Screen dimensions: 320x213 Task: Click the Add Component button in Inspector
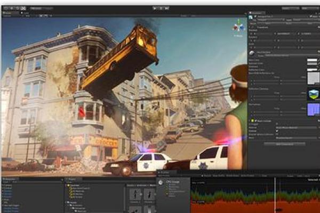click(x=284, y=144)
